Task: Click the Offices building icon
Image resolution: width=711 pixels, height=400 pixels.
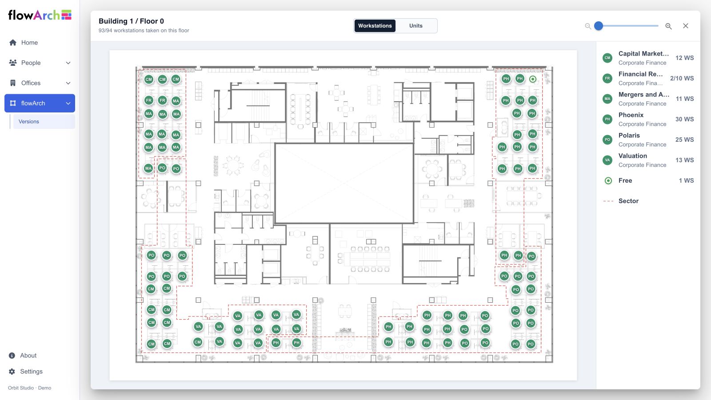Action: [13, 83]
